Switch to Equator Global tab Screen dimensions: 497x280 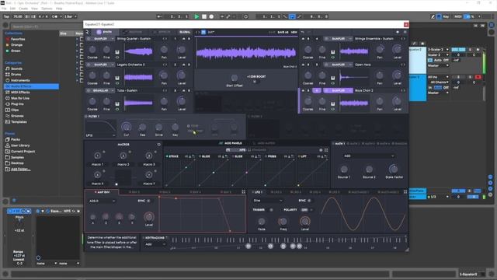185,32
